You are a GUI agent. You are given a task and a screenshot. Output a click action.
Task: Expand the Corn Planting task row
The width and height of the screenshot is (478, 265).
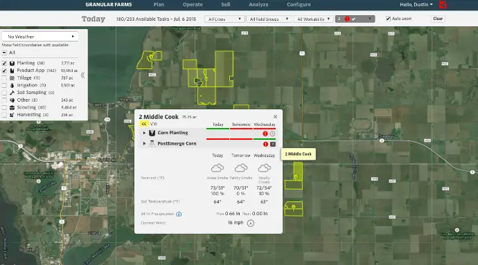point(144,133)
